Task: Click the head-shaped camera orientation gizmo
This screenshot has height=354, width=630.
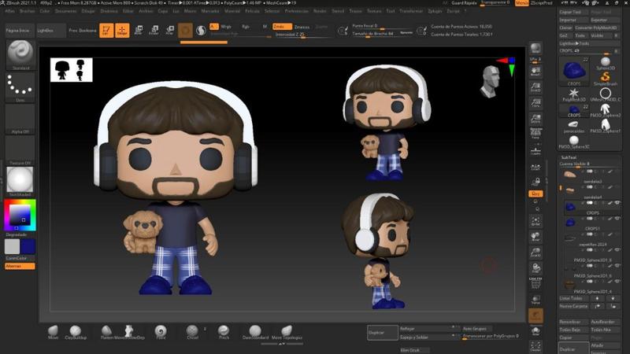Action: [x=489, y=80]
